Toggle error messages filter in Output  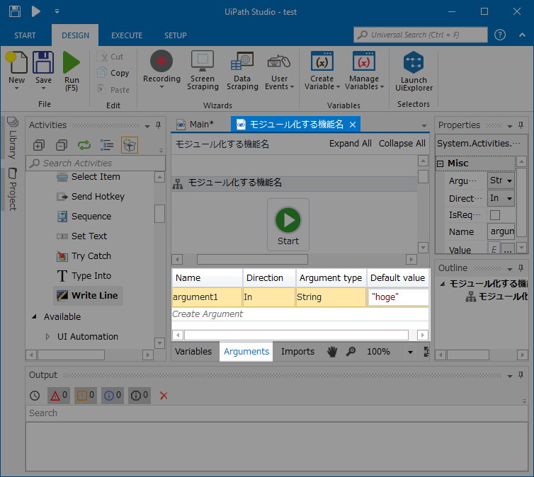59,396
